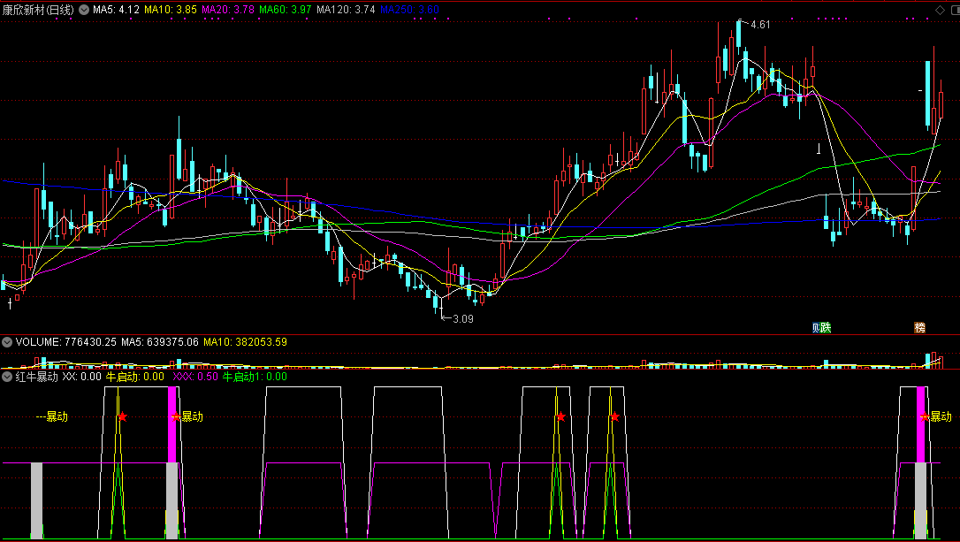Click the 牛启动1: 0.00 green readout
The height and width of the screenshot is (542, 960).
pos(254,377)
